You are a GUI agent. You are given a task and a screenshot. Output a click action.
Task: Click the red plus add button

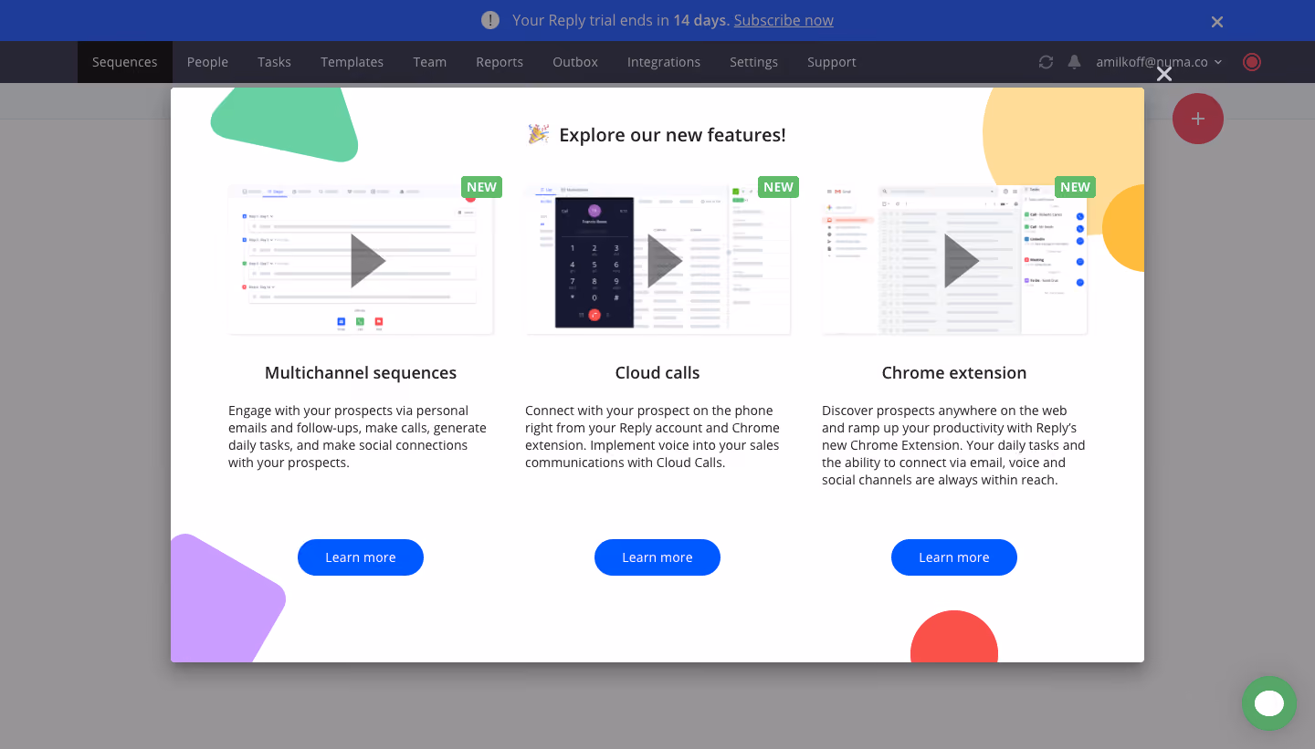coord(1198,119)
